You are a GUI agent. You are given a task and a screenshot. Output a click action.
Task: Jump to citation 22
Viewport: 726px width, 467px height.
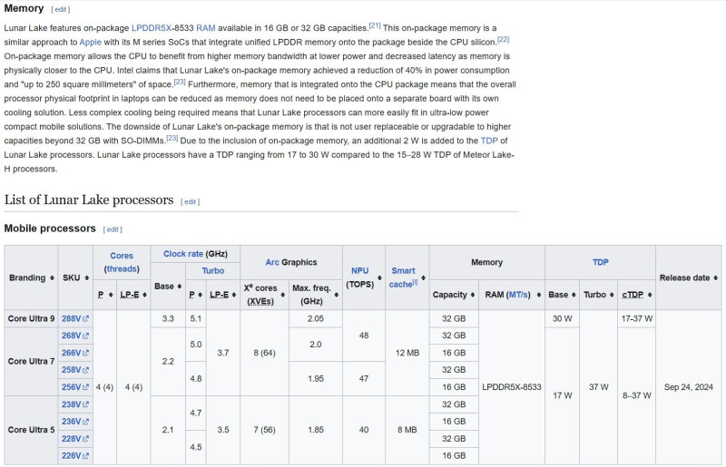[x=504, y=40]
